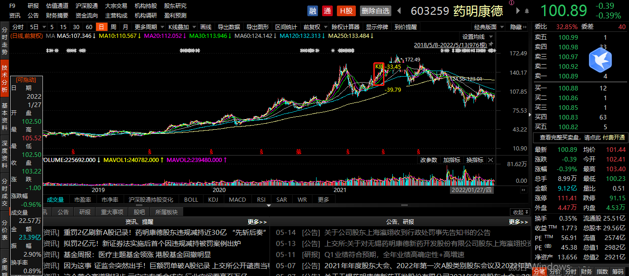Switch chart to 周 weekly period
Screen dimensions: 629x276
(113, 27)
